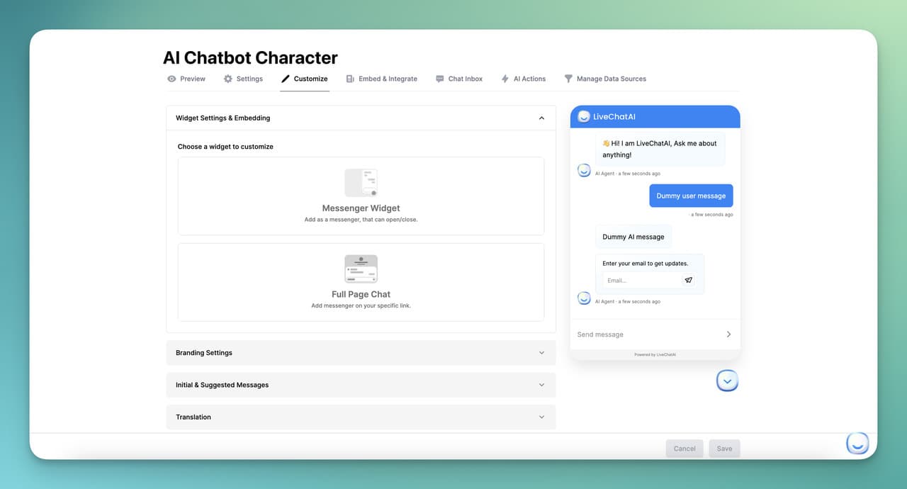Click the Powered by LiveChatAI link
The image size is (907, 489).
coord(655,354)
